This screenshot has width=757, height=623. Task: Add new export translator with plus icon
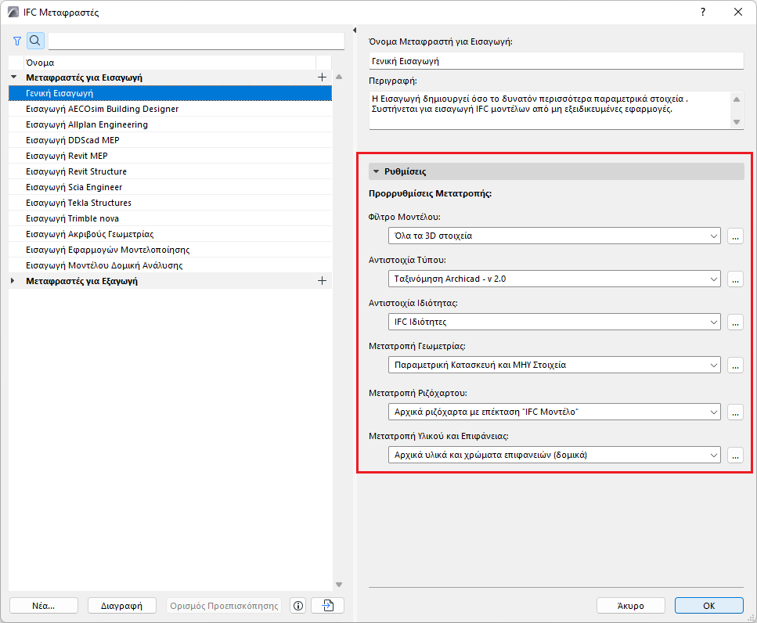[322, 281]
